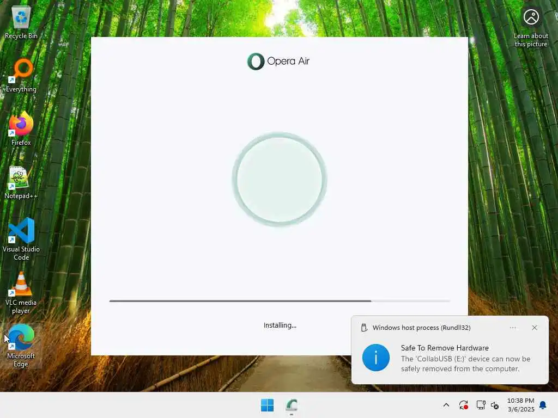
Task: Open the Recycle Bin desktop icon
Action: pos(21,22)
